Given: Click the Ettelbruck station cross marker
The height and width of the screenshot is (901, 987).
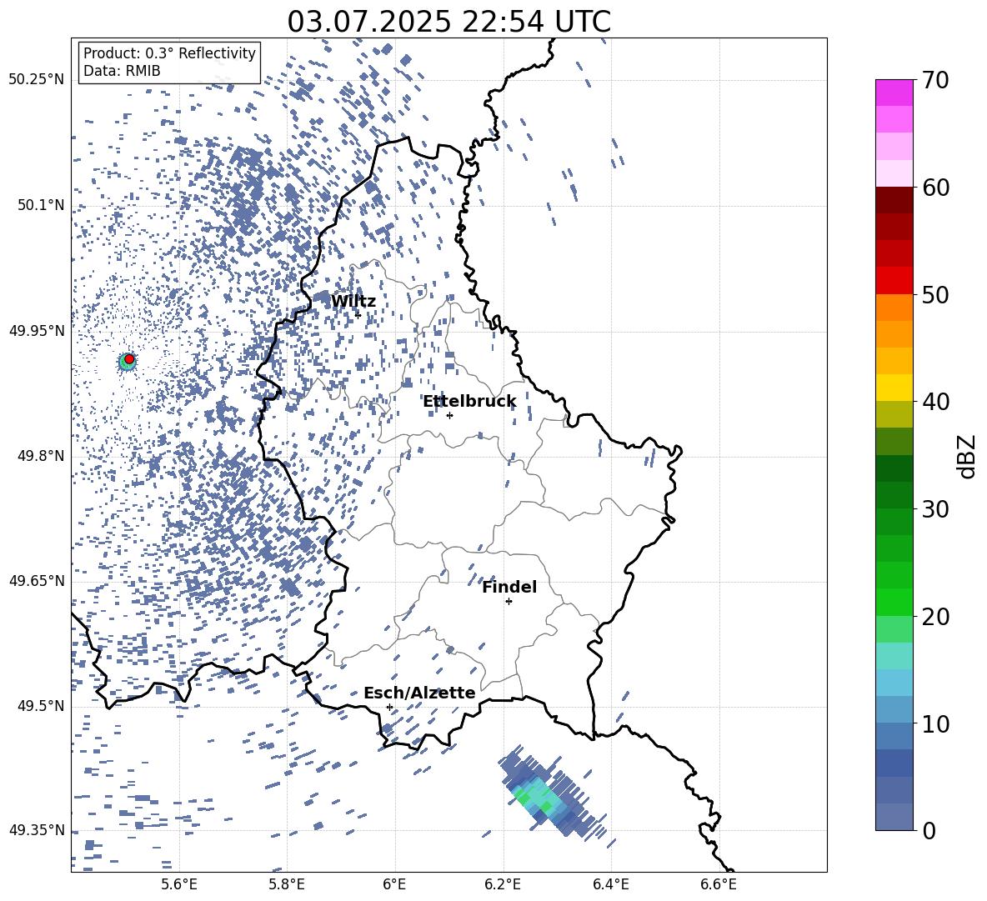Looking at the screenshot, I should [x=449, y=415].
